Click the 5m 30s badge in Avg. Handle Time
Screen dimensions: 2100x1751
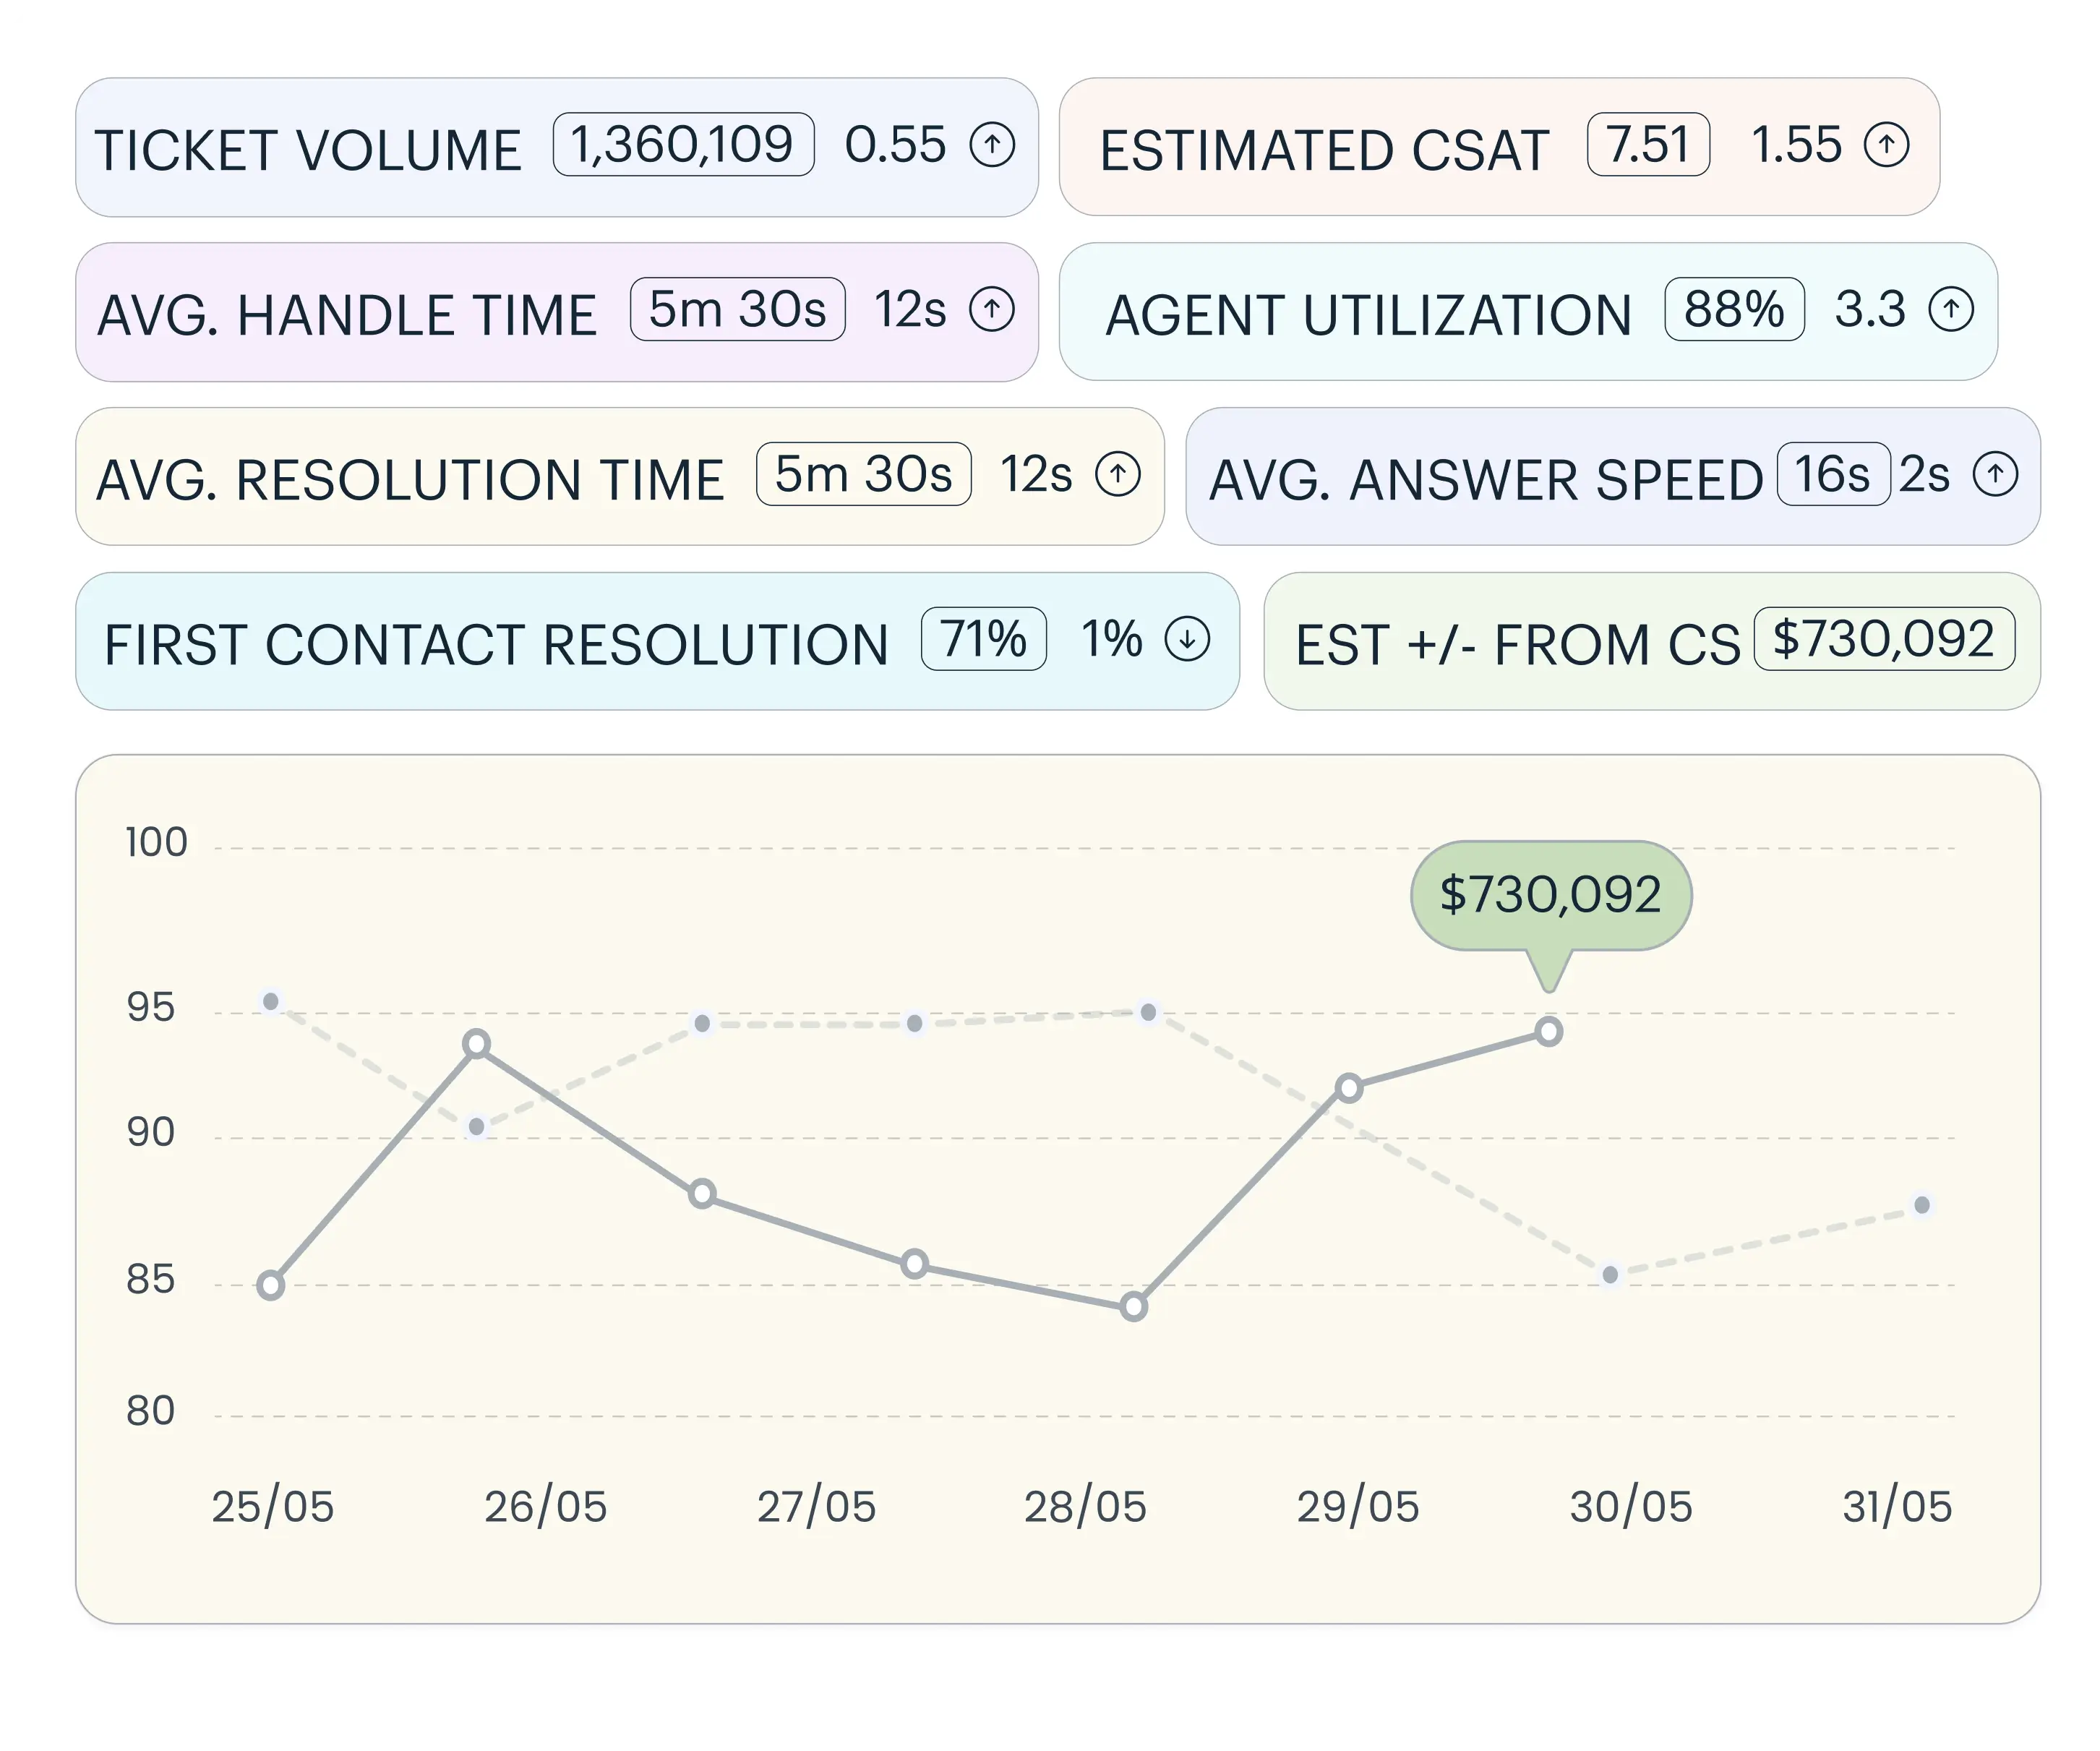pyautogui.click(x=737, y=309)
